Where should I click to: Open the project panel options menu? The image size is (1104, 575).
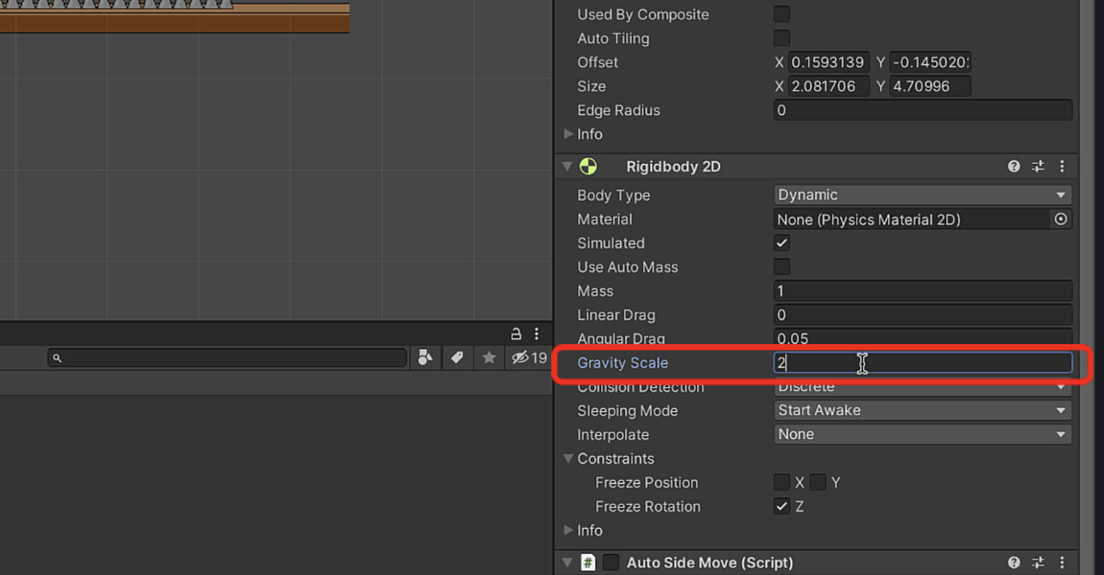coord(537,333)
